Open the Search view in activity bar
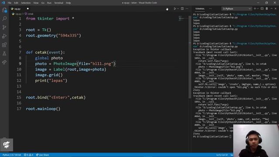 (4, 18)
